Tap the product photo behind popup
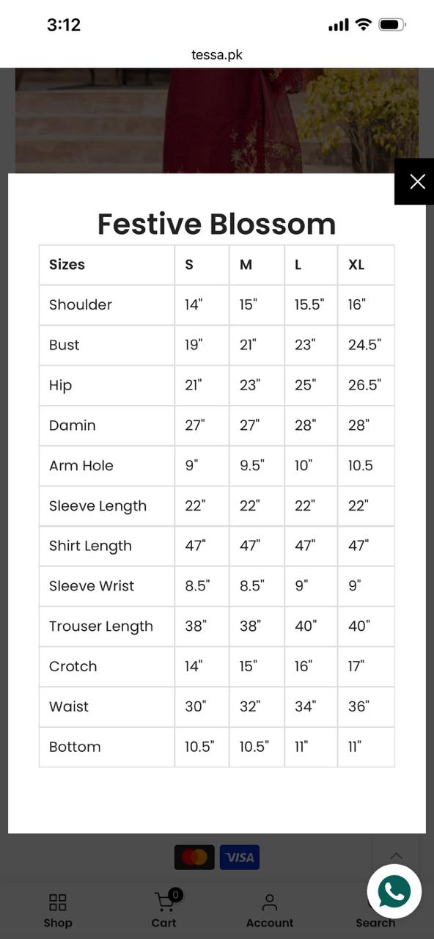The height and width of the screenshot is (939, 434). 217,120
